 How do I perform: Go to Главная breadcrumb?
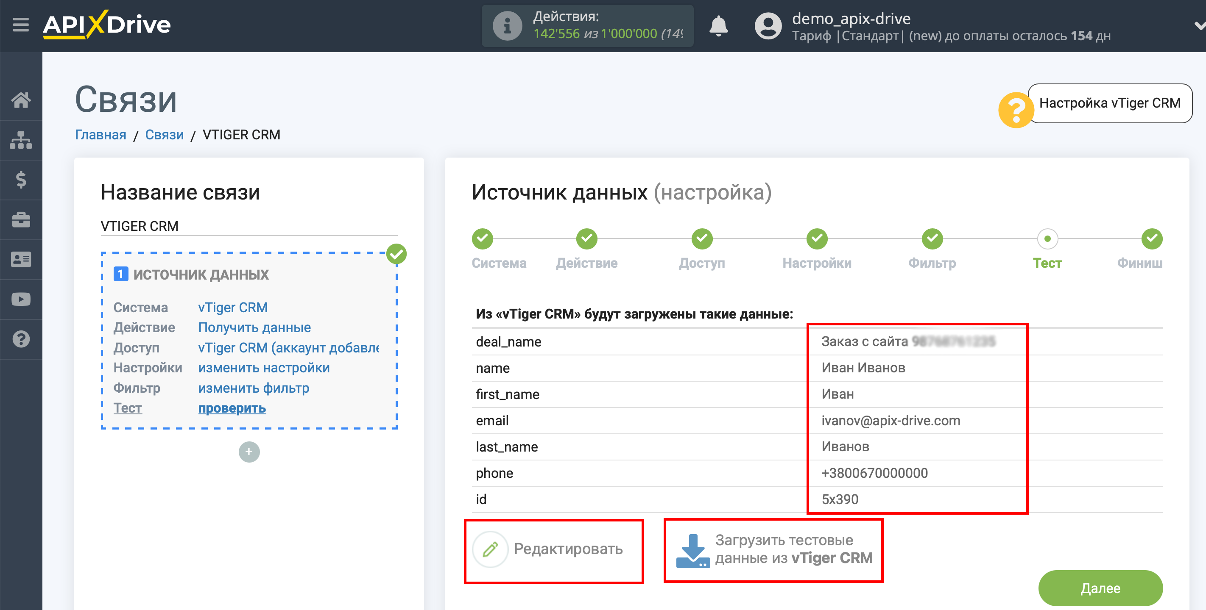(x=100, y=135)
